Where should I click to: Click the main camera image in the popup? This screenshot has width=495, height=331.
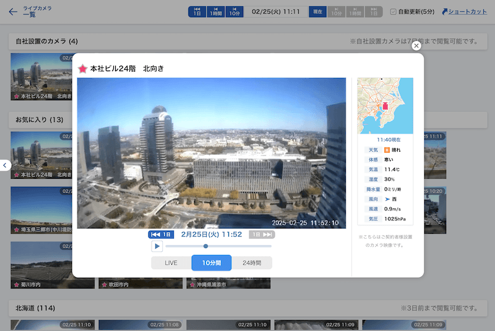[x=211, y=153]
